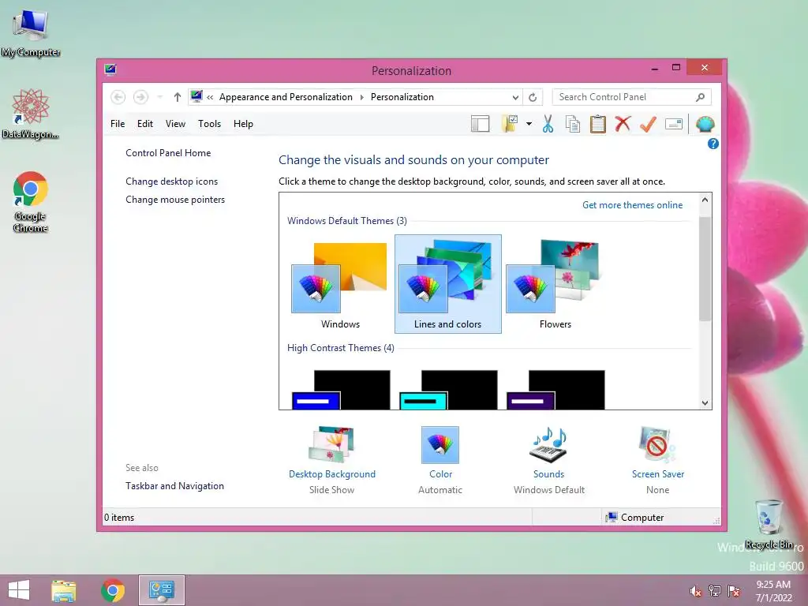The height and width of the screenshot is (606, 808).
Task: Select the Windows theme
Action: pos(340,285)
